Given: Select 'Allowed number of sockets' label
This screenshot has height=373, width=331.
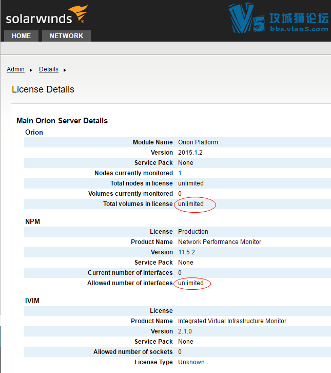Looking at the screenshot, I should pos(133,352).
